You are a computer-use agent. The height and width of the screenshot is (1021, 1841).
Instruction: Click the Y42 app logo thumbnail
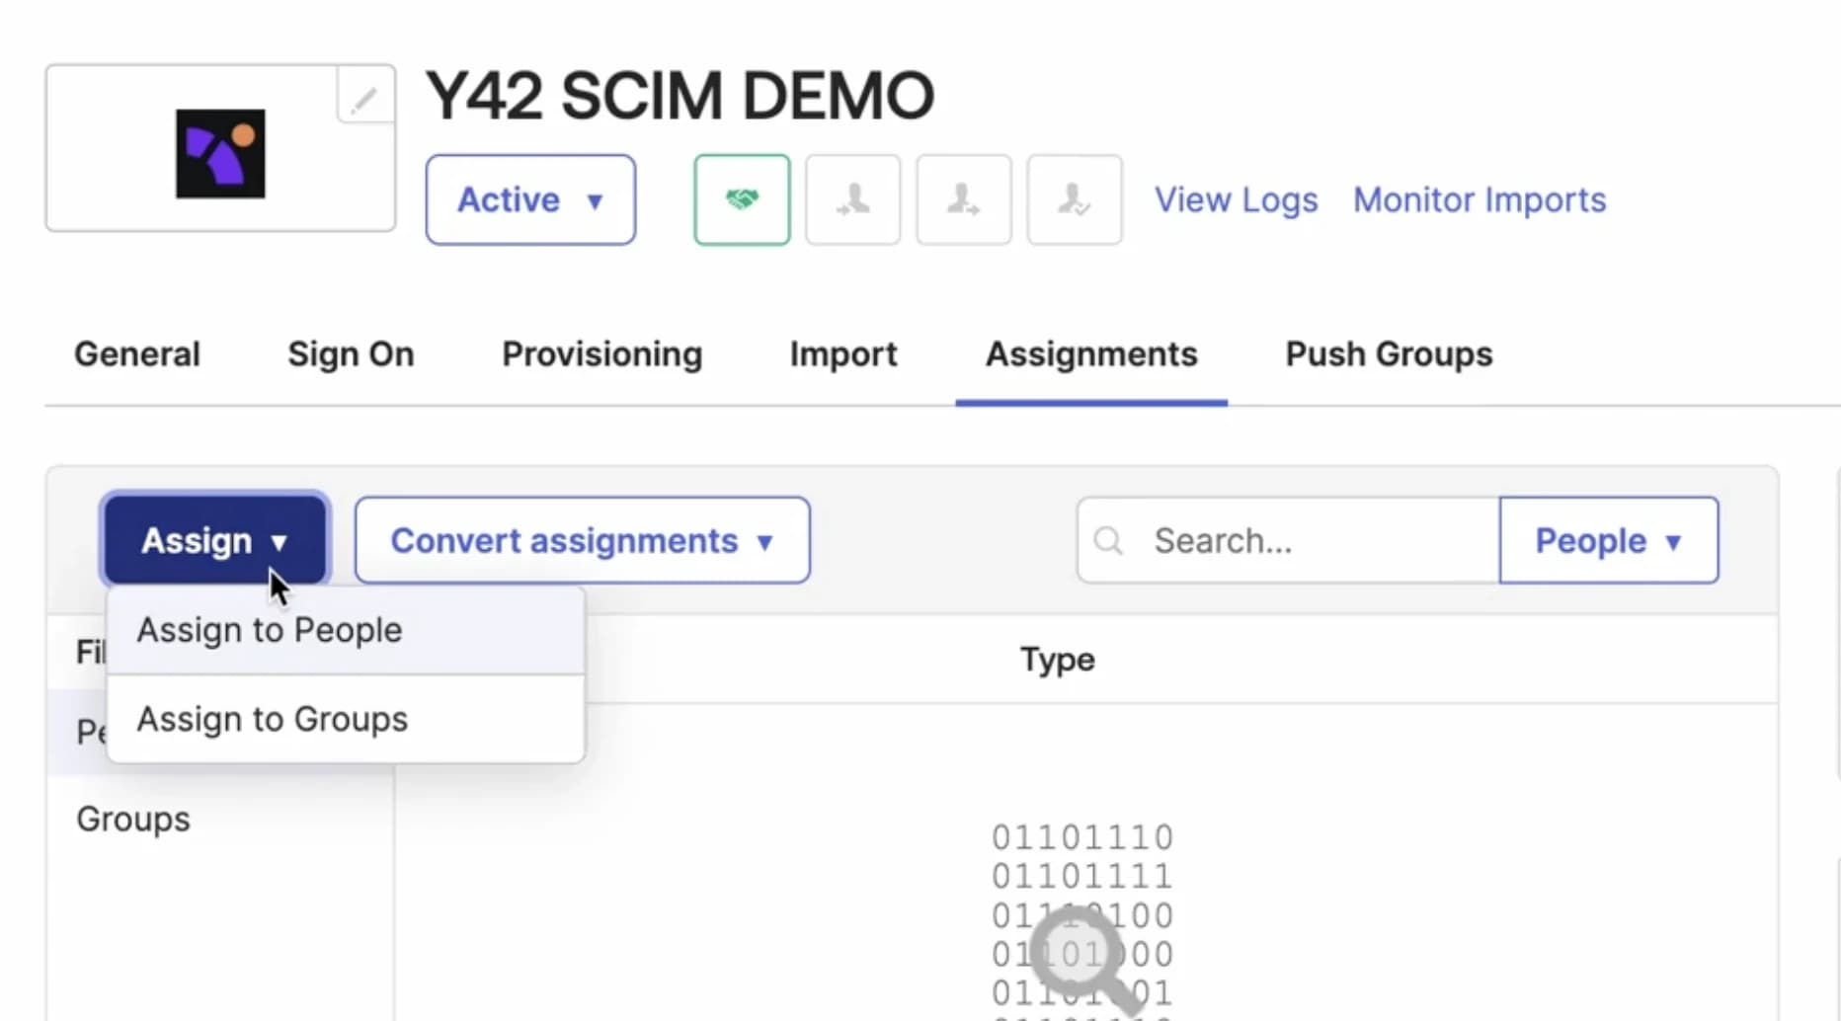(x=220, y=154)
